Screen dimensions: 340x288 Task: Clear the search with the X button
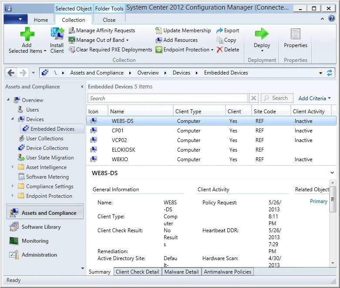253,98
